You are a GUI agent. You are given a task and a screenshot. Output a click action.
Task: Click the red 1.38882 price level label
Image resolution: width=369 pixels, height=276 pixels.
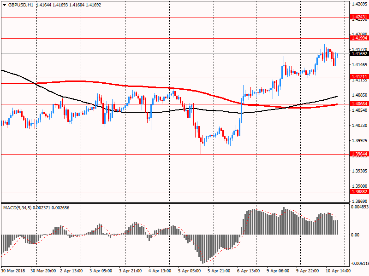359,192
